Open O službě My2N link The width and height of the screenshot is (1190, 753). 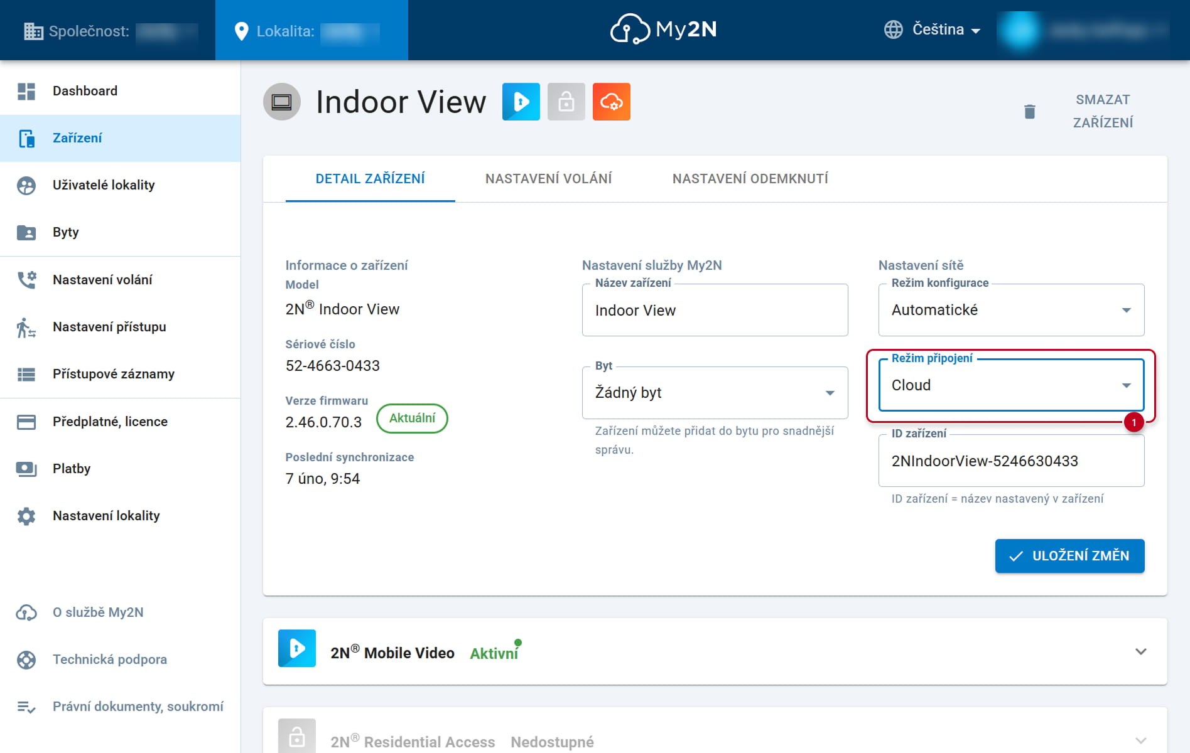pyautogui.click(x=121, y=612)
